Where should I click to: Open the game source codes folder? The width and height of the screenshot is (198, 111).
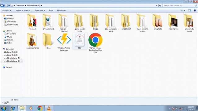(80, 23)
